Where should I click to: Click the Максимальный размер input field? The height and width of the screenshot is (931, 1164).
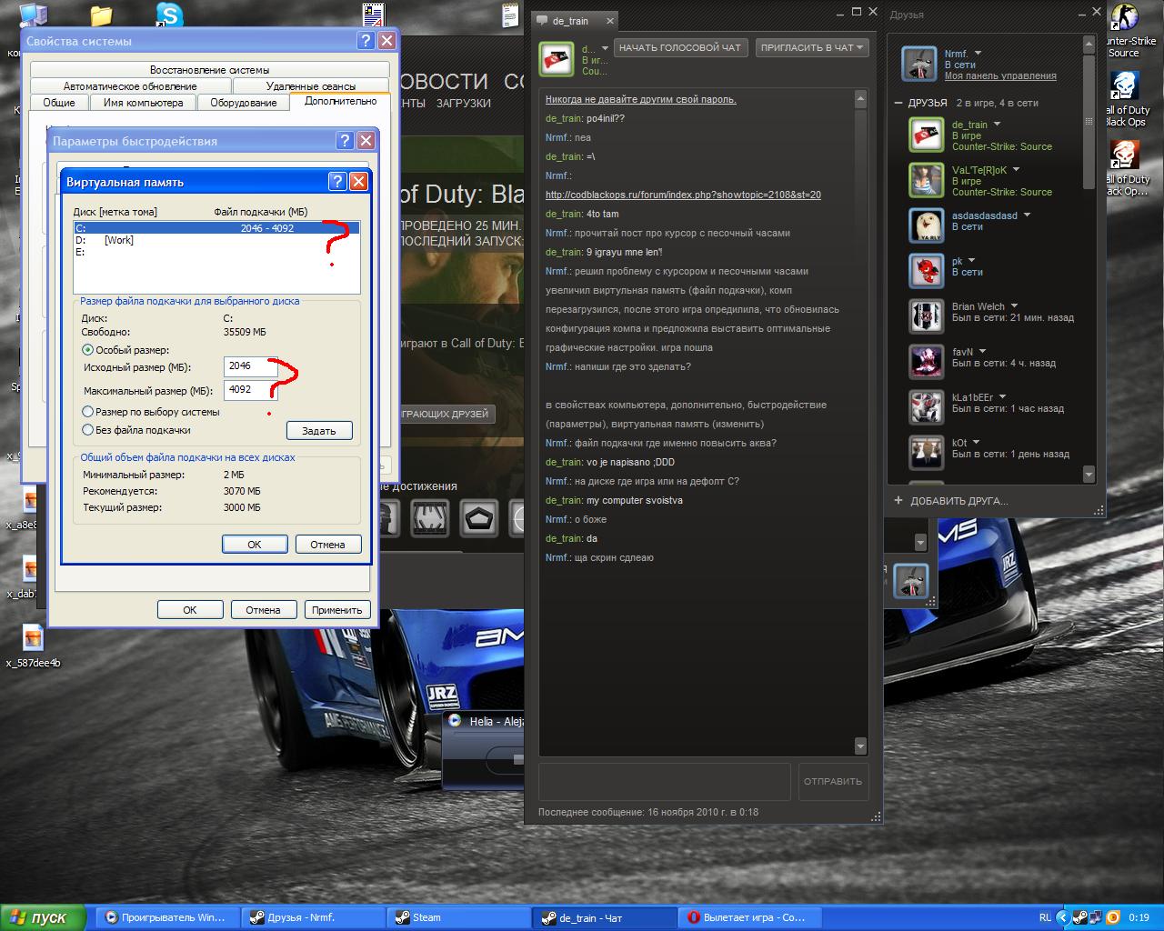pyautogui.click(x=251, y=390)
